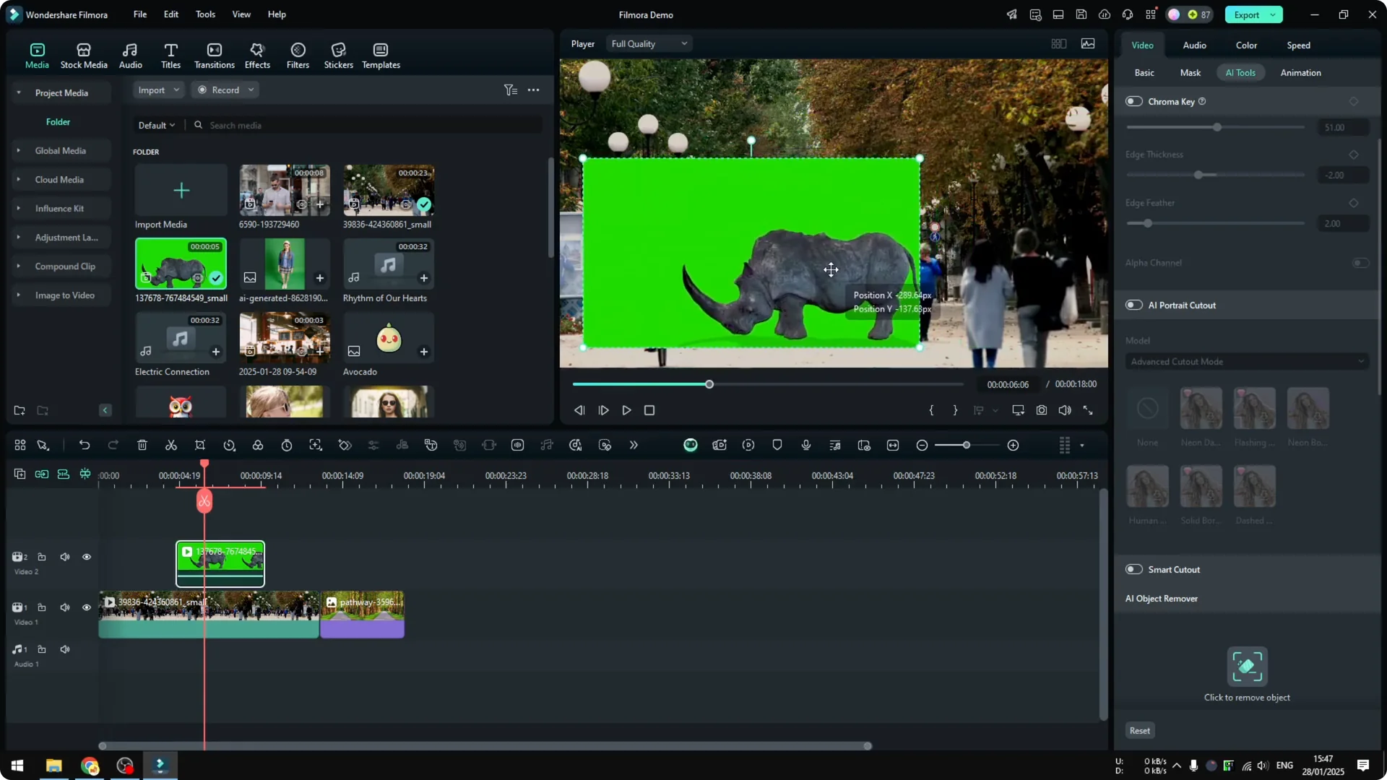Image resolution: width=1387 pixels, height=780 pixels.
Task: Open the Player quality dropdown
Action: click(x=648, y=43)
